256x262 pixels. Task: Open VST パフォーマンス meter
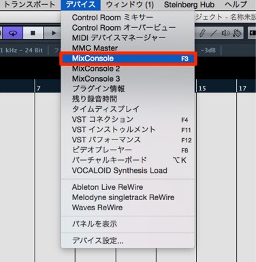127,140
